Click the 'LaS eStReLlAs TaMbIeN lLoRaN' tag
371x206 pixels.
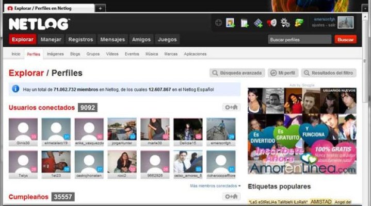[278, 202]
